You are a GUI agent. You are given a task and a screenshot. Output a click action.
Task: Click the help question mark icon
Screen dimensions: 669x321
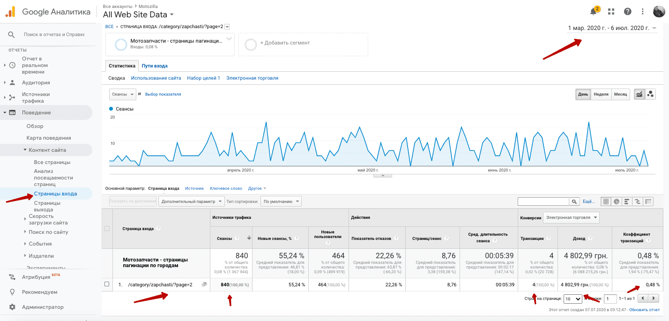[x=627, y=12]
